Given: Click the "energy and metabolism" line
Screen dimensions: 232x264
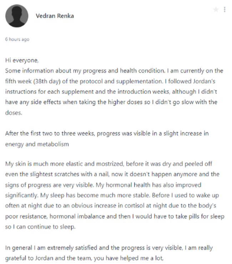Looking at the screenshot, I should pos(37,144).
